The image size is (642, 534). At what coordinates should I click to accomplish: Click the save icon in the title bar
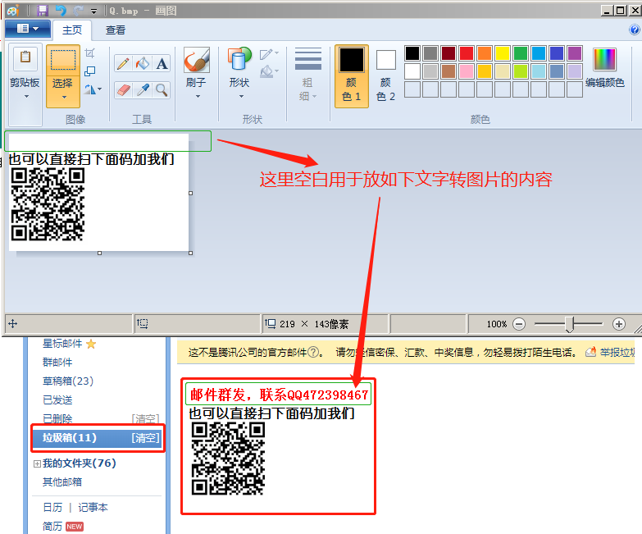tap(42, 10)
